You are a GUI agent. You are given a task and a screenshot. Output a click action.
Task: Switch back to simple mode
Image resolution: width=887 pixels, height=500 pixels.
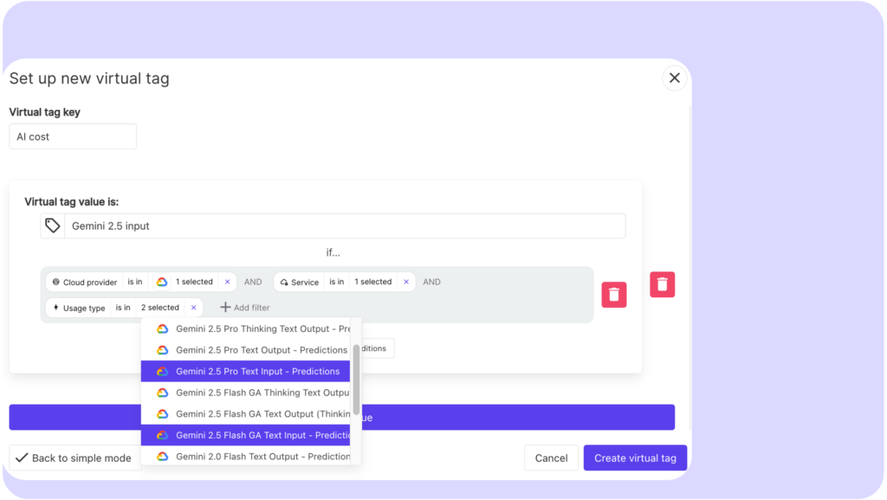[75, 457]
